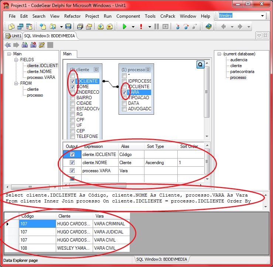Close the processo table box in designer
273x267 pixels.
[148, 69]
